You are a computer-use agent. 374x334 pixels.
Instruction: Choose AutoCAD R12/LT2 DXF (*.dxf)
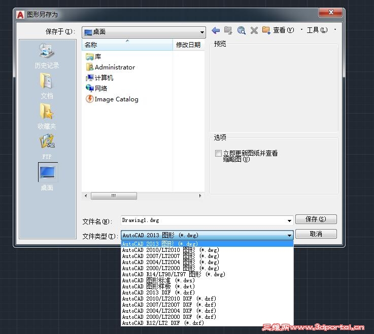(207, 323)
